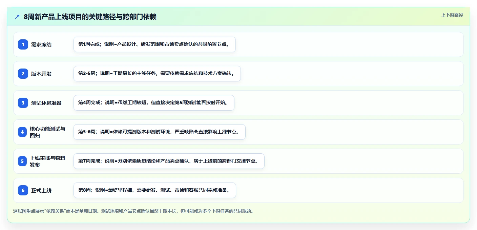Click the 第4周完成 description box
Viewport: 477px width, 230px height.
tap(154, 103)
